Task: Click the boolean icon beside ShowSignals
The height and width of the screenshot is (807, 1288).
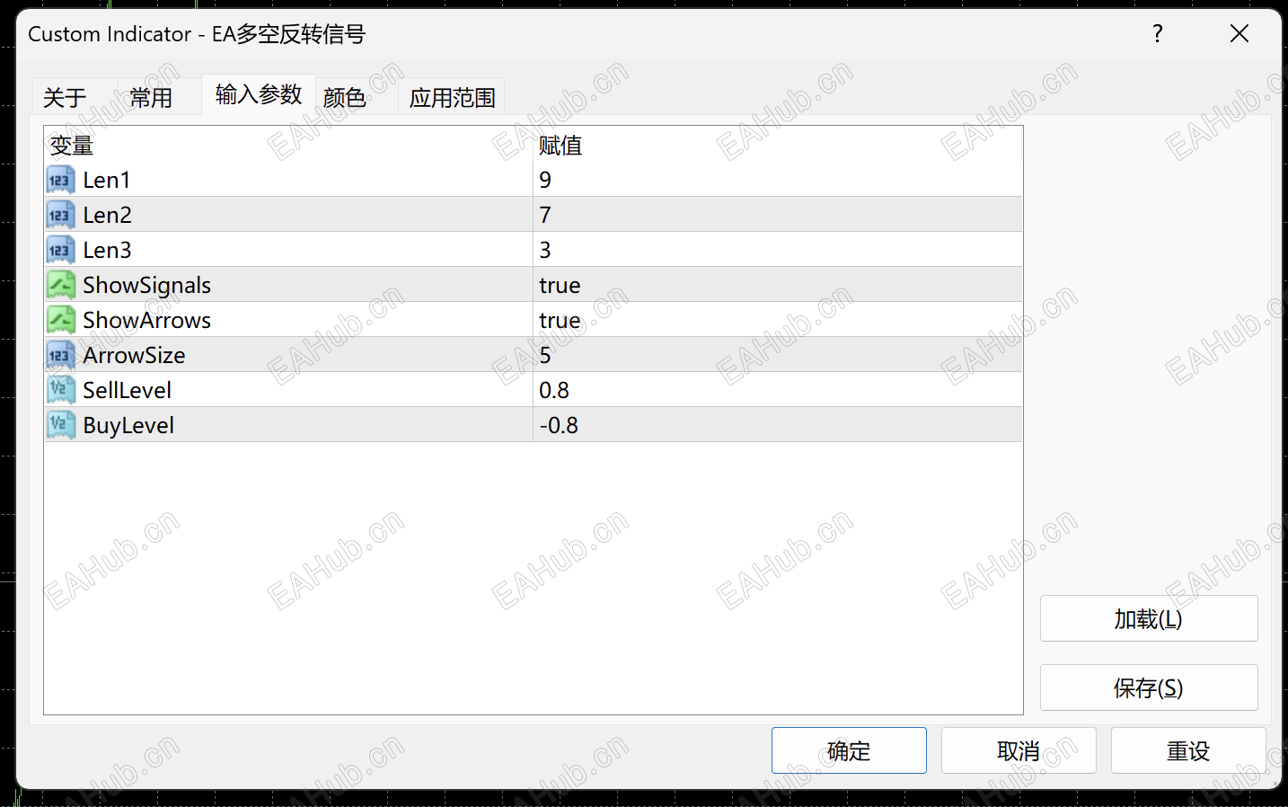Action: (x=59, y=284)
